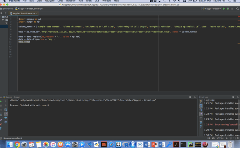
Task: Click data.shape on line 11
Action: [x=24, y=42]
